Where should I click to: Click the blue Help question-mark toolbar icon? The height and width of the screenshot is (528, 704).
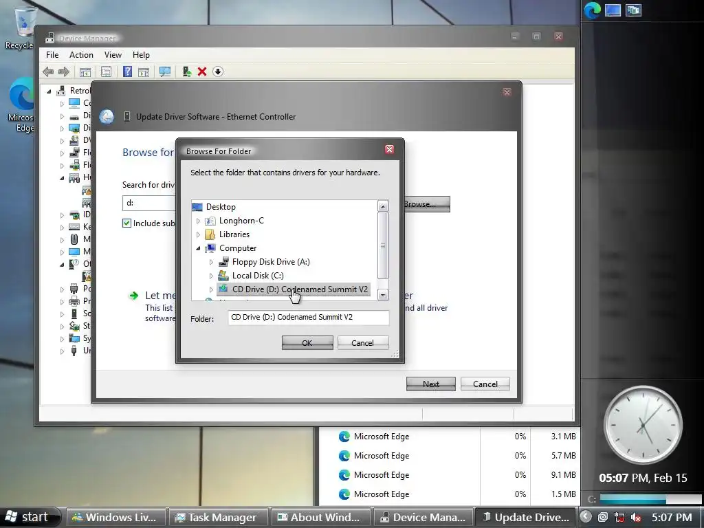127,71
